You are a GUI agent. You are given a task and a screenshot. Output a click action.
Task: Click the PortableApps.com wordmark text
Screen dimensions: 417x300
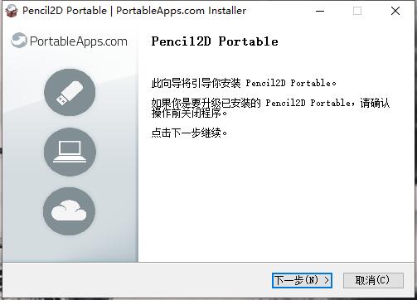coord(79,41)
